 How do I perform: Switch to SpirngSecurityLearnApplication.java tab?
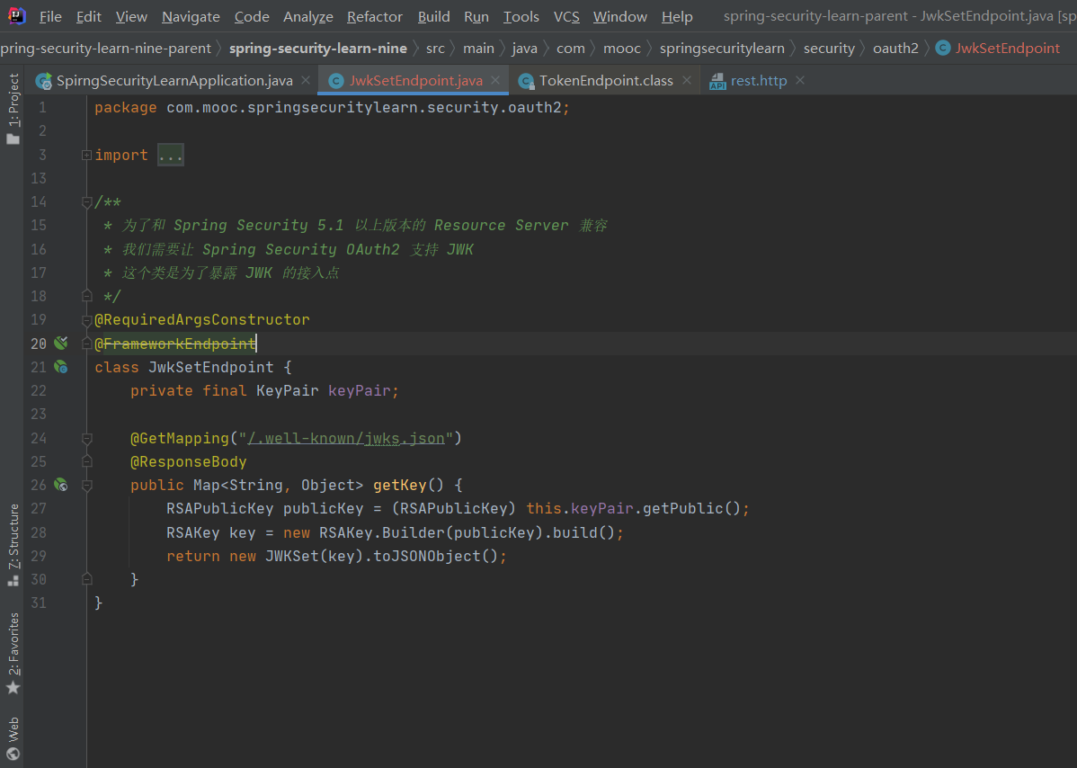click(x=174, y=80)
